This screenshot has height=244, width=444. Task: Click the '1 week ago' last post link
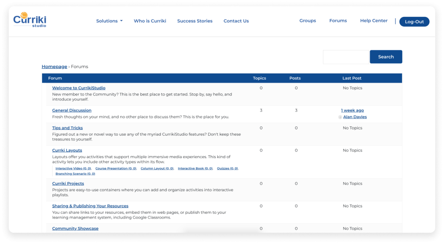[x=352, y=110]
